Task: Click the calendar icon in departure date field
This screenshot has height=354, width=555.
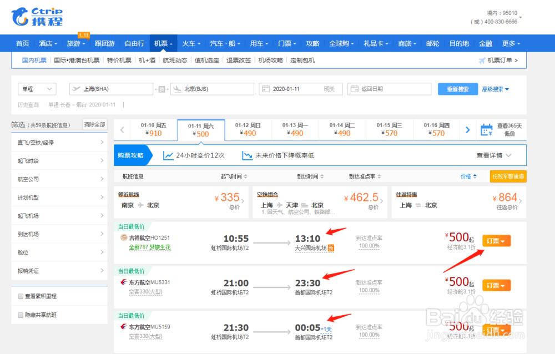Action: pos(265,89)
